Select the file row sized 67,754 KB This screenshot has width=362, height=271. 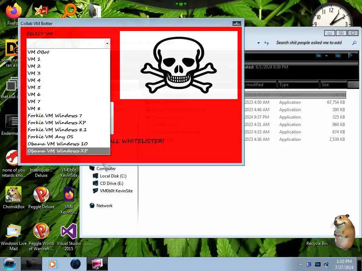pos(295,102)
